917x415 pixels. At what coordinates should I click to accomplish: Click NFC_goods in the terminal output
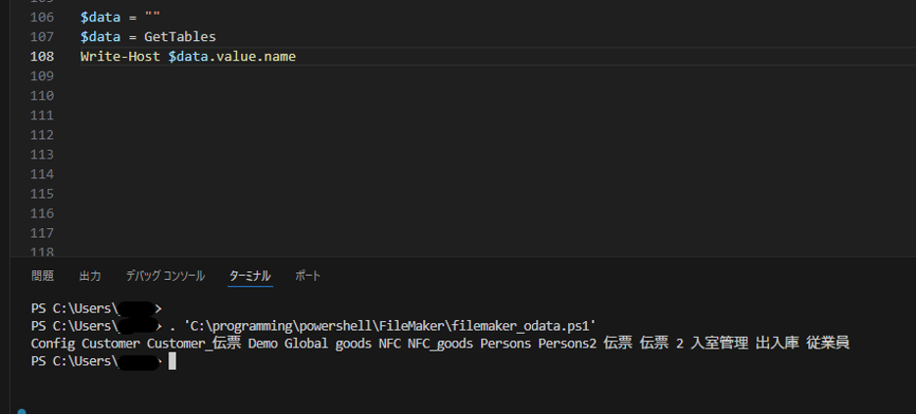point(440,344)
